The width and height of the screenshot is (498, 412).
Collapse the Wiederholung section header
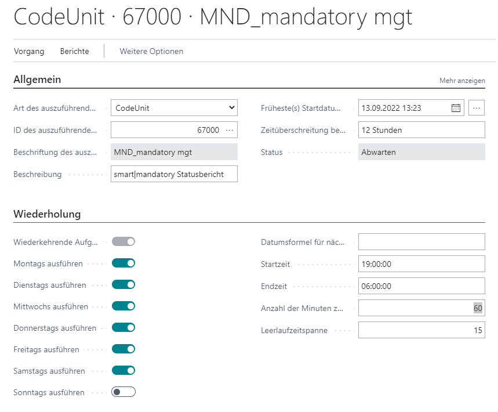[x=47, y=214]
